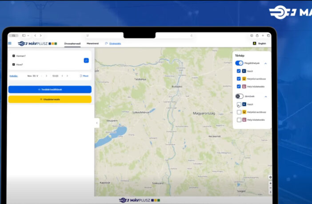
Task: Collapse the Járművek section chevron
Action: tap(266, 96)
